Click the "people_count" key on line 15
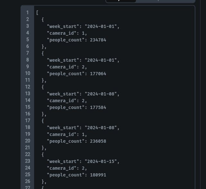 66,107
